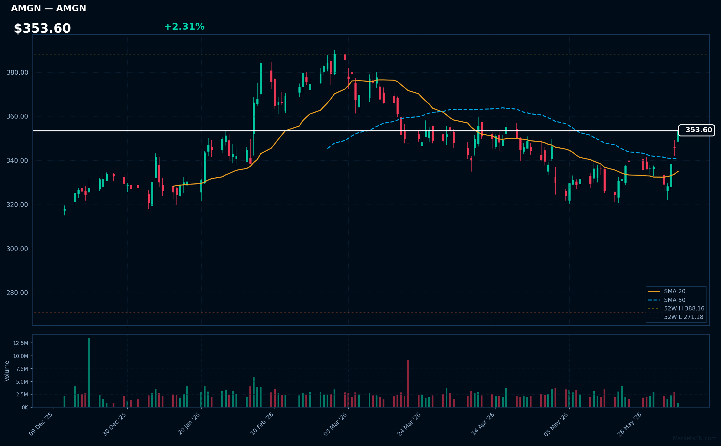721x446 pixels.
Task: Click the 2.5M volume axis label
Action: [22, 395]
